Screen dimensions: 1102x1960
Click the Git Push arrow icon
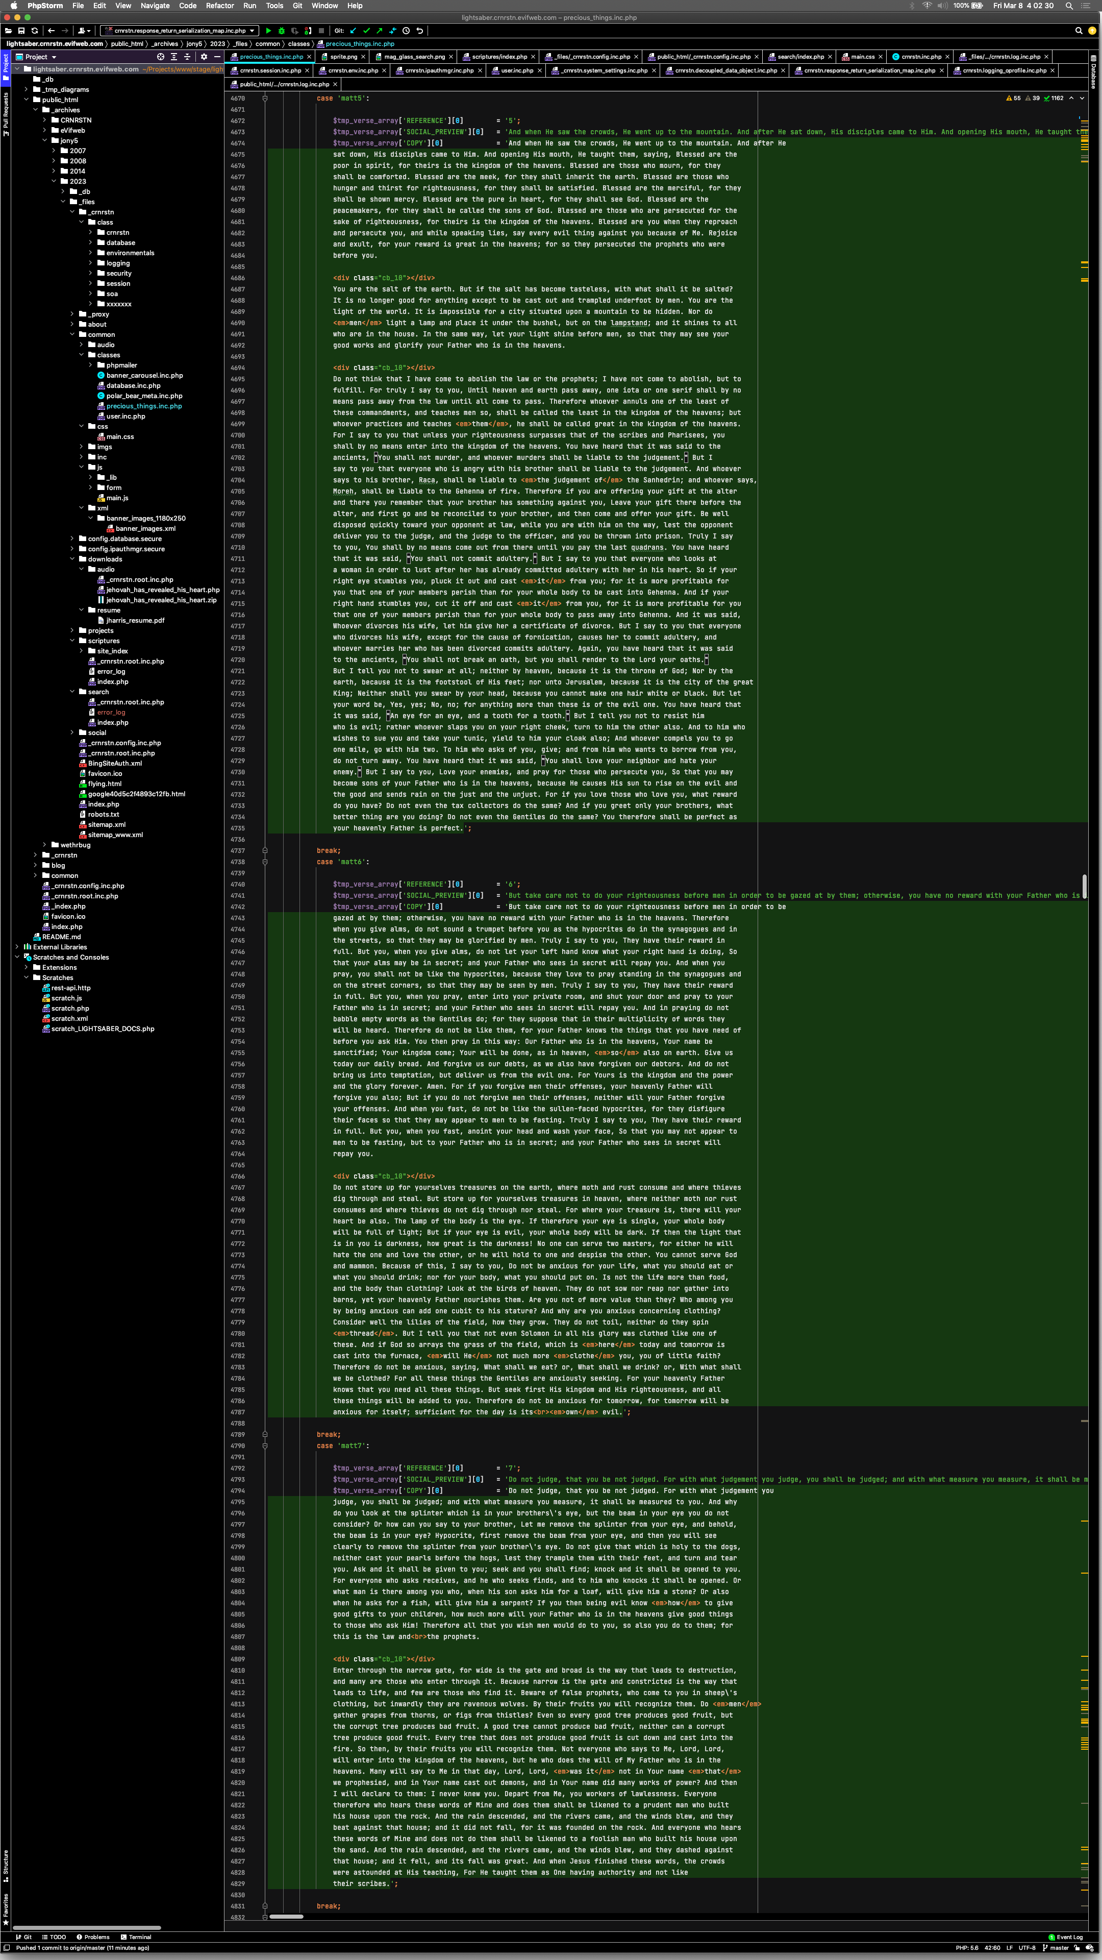[380, 31]
